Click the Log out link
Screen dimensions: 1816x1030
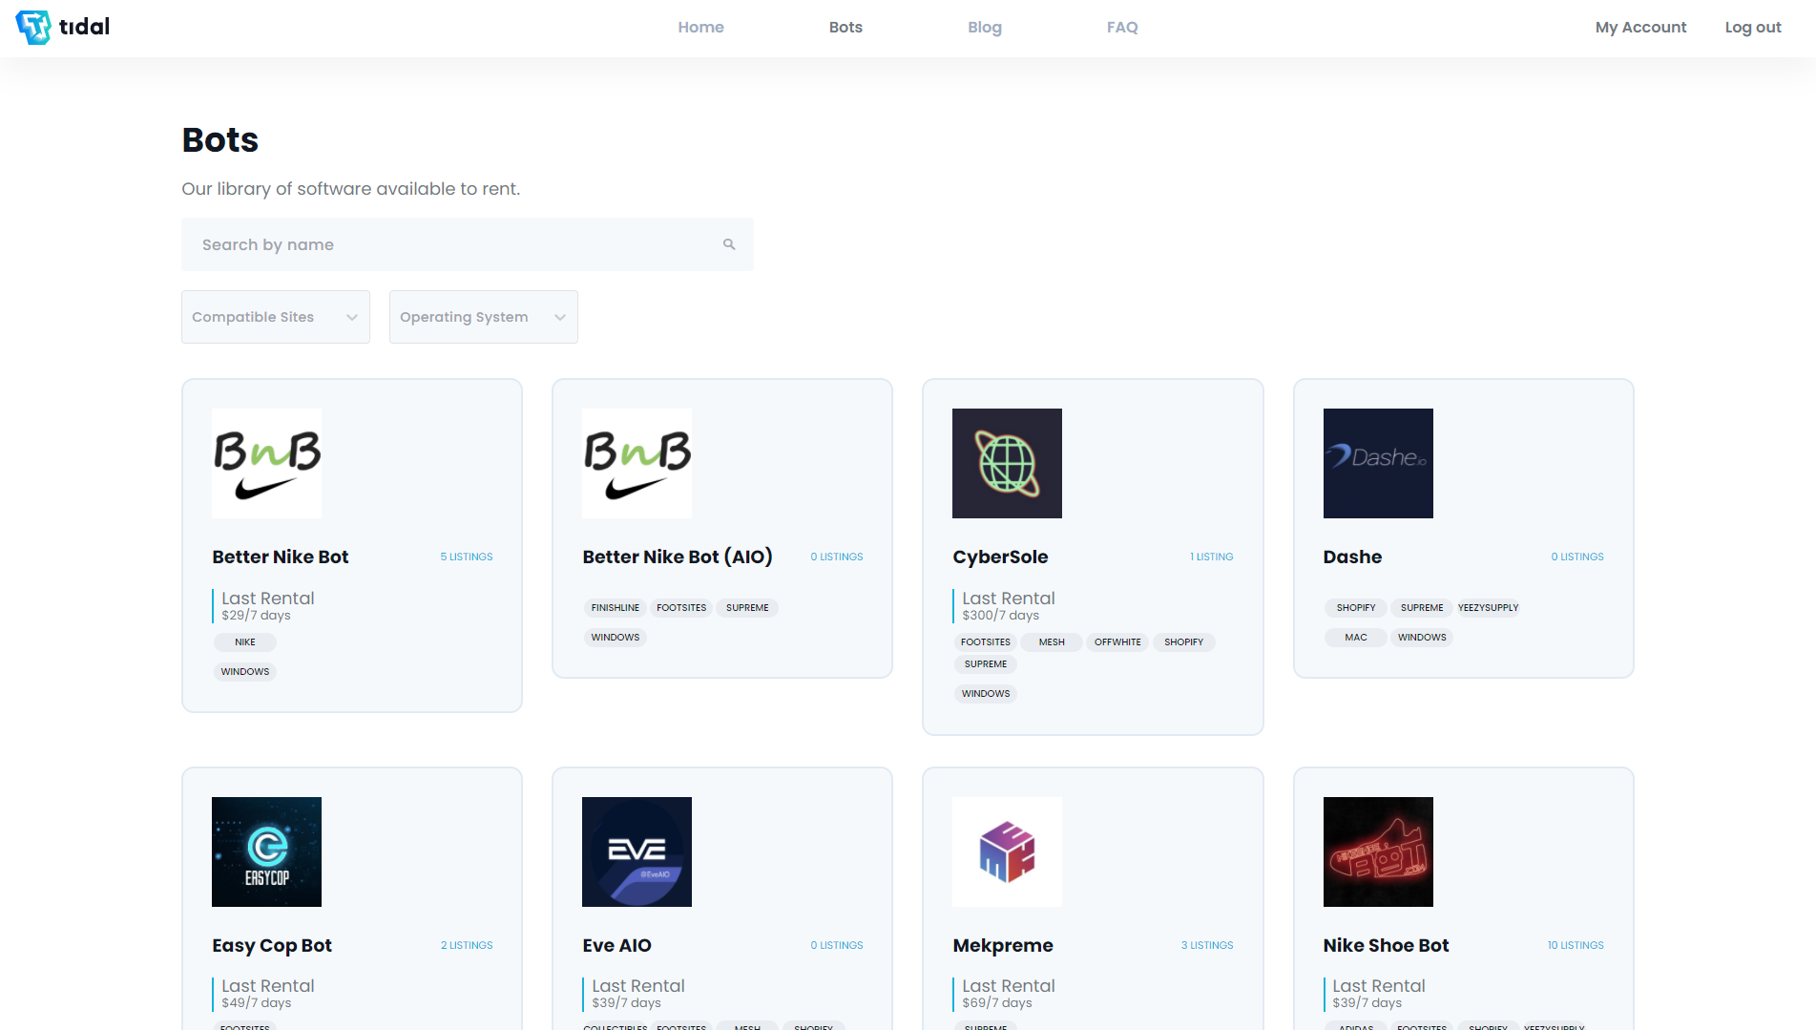[1752, 28]
